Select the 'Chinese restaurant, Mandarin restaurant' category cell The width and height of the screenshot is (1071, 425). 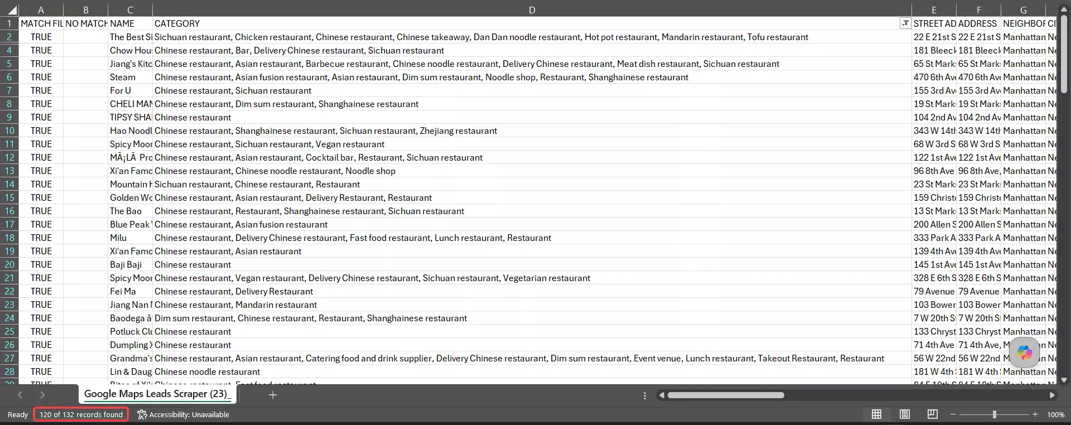(x=532, y=305)
